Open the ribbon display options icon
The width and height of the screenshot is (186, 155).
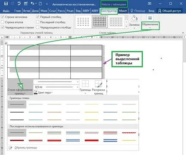tap(150, 3)
